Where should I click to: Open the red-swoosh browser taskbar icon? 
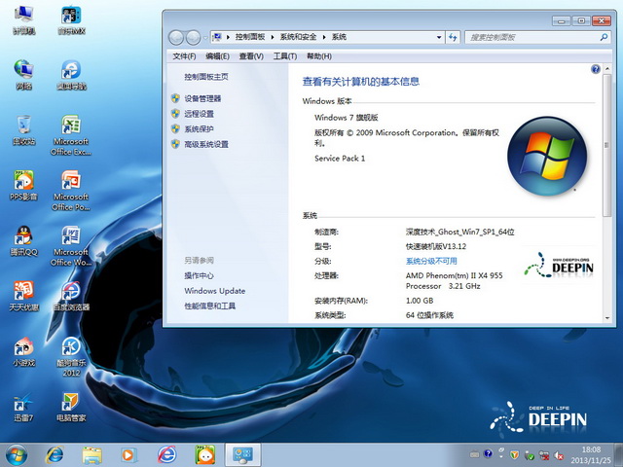(166, 455)
